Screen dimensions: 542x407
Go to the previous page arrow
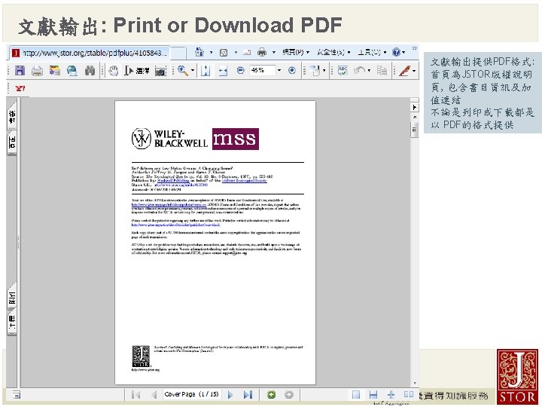tap(154, 394)
